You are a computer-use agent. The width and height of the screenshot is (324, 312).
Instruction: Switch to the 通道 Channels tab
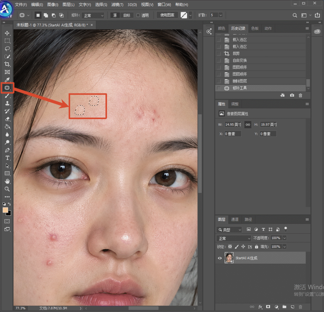pyautogui.click(x=234, y=220)
